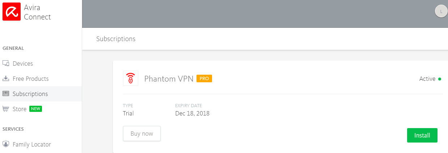Click the Subscriptions barcode icon in sidebar
Image resolution: width=448 pixels, height=153 pixels.
[6, 94]
